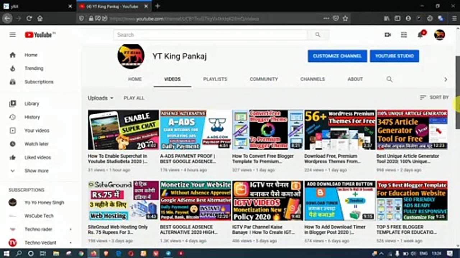Open YouTube Studio button
This screenshot has width=460, height=258.
click(395, 56)
